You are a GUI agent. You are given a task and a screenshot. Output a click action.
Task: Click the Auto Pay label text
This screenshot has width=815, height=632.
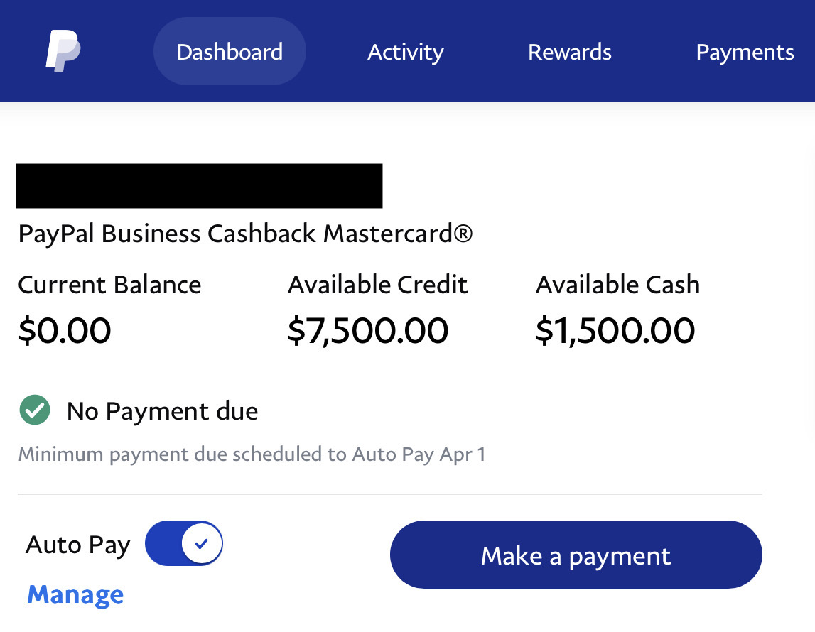point(77,544)
